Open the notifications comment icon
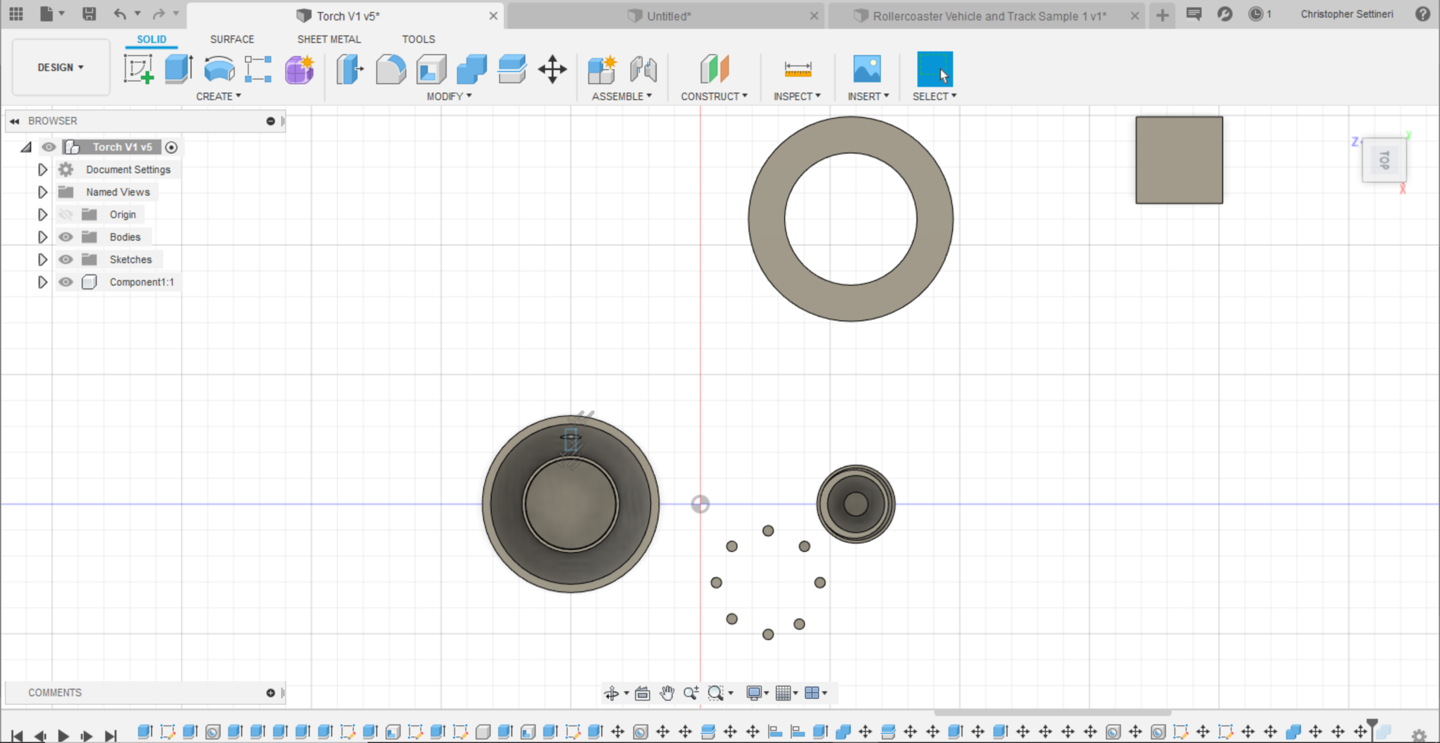 [1193, 14]
